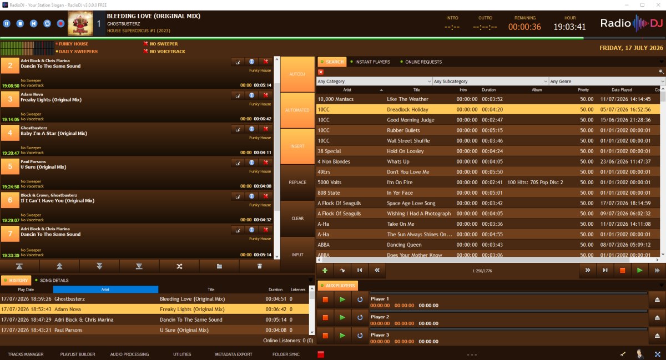Click the Bleeding Love album art thumbnail

click(80, 24)
